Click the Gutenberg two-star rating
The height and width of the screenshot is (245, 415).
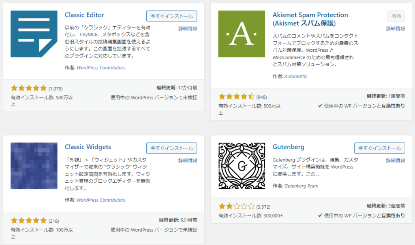pyautogui.click(x=236, y=207)
